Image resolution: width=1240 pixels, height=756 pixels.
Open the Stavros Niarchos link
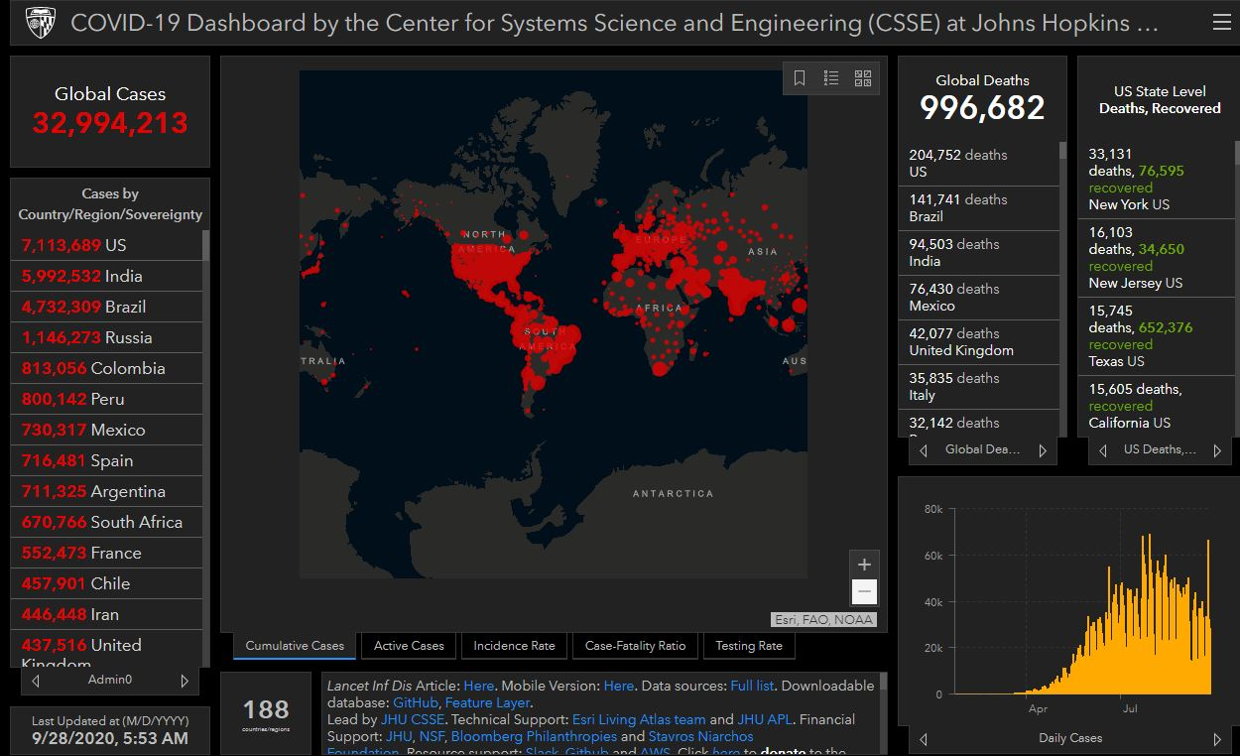click(x=700, y=736)
